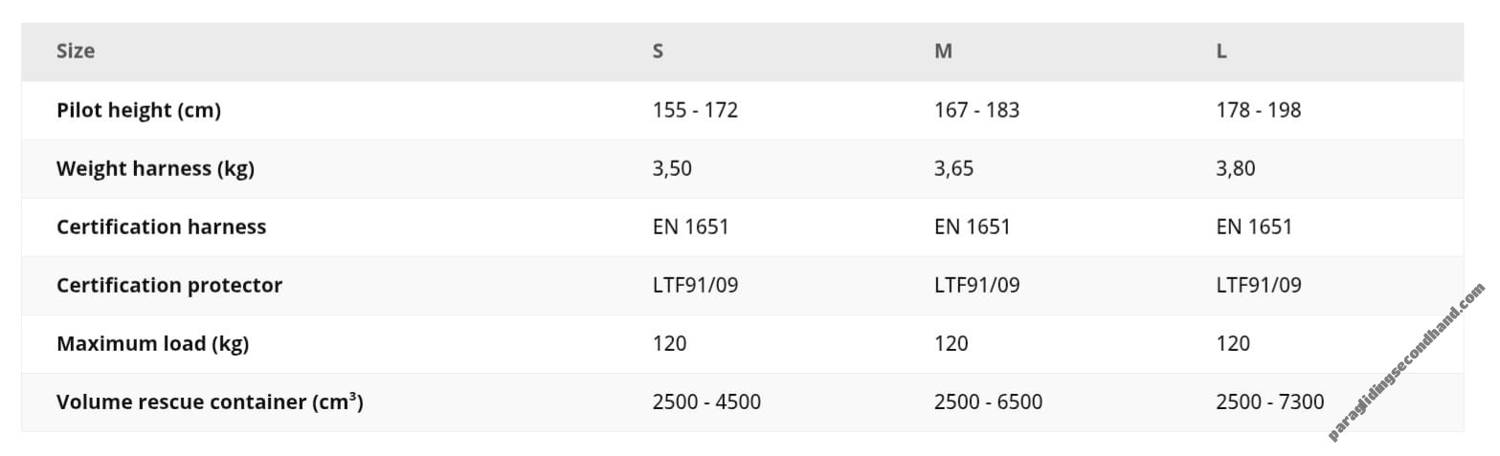The height and width of the screenshot is (456, 1500).
Task: Click the 'Maximum load (kg)' row label
Action: pos(152,343)
